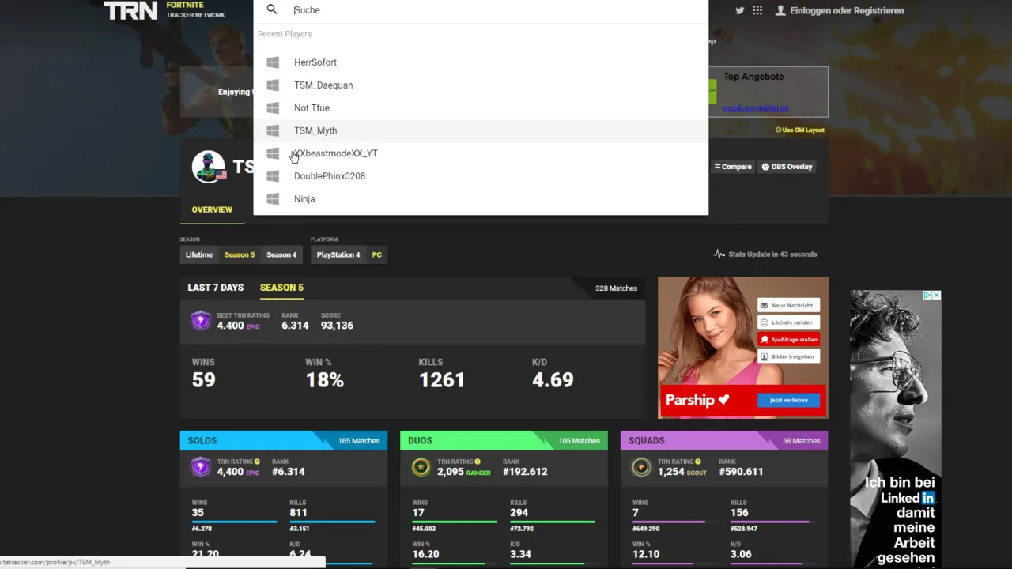Open mobilcom-debitel.de ad link

755,108
